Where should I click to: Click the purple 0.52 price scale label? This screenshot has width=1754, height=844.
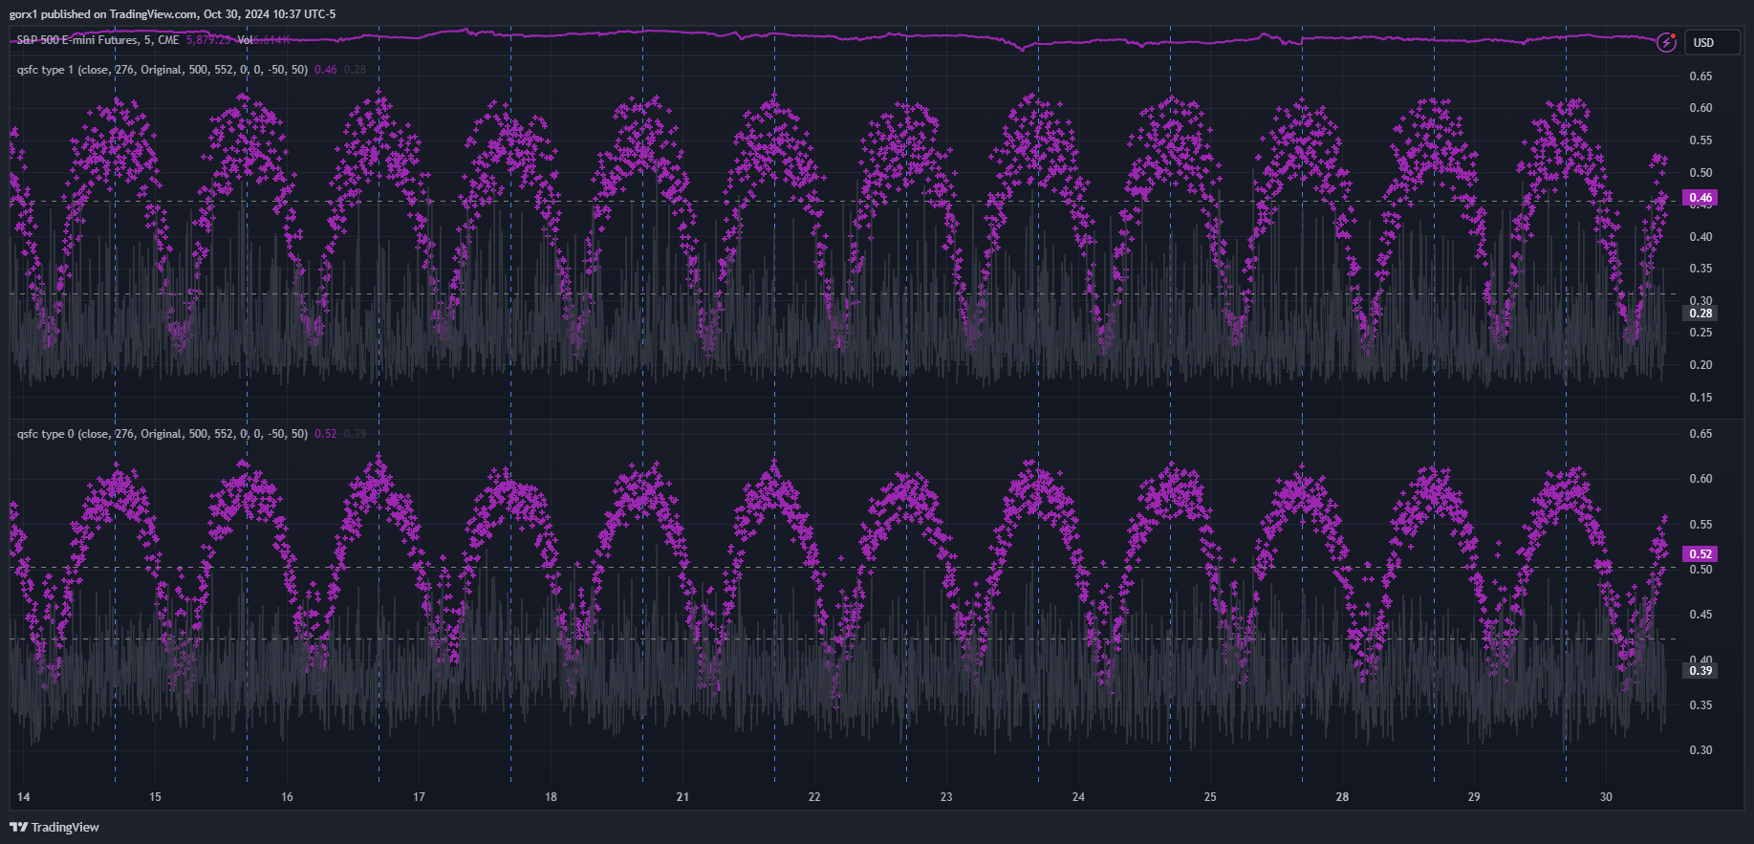click(x=1700, y=553)
